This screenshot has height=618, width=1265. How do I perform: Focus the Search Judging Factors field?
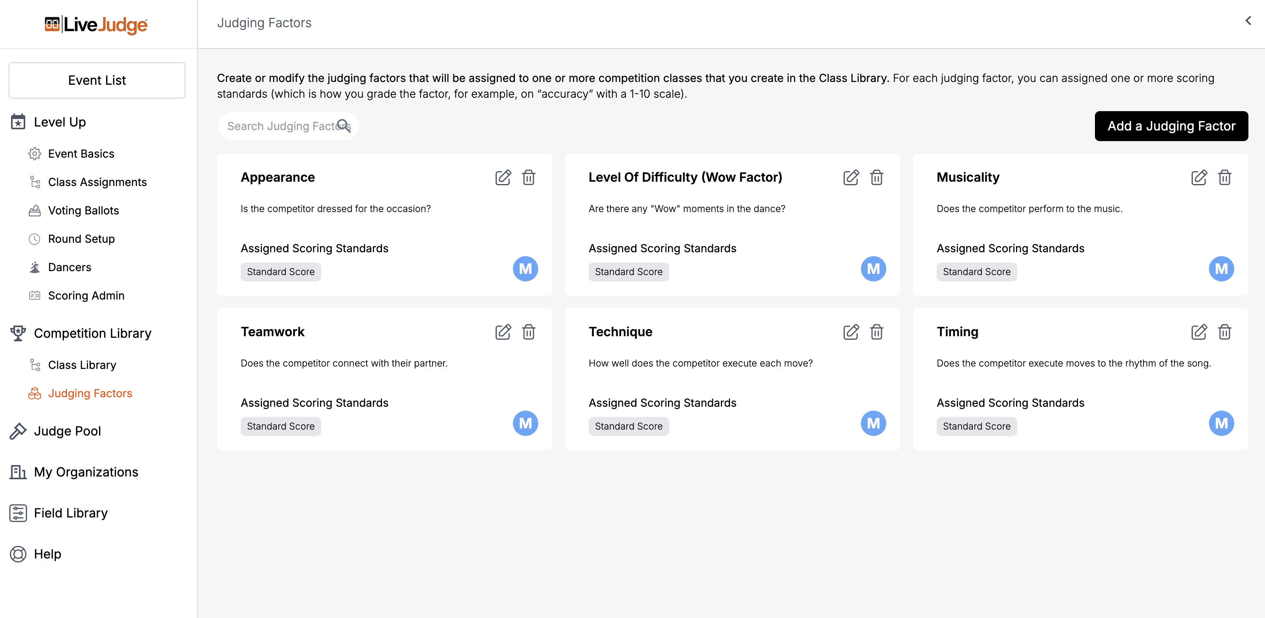tap(280, 126)
